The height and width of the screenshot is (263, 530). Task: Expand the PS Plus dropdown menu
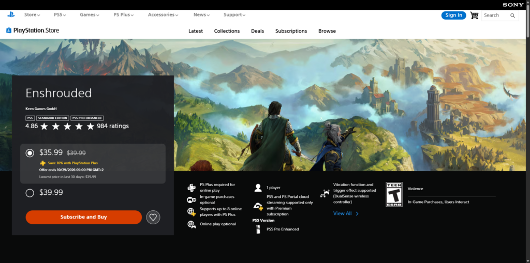tap(123, 15)
